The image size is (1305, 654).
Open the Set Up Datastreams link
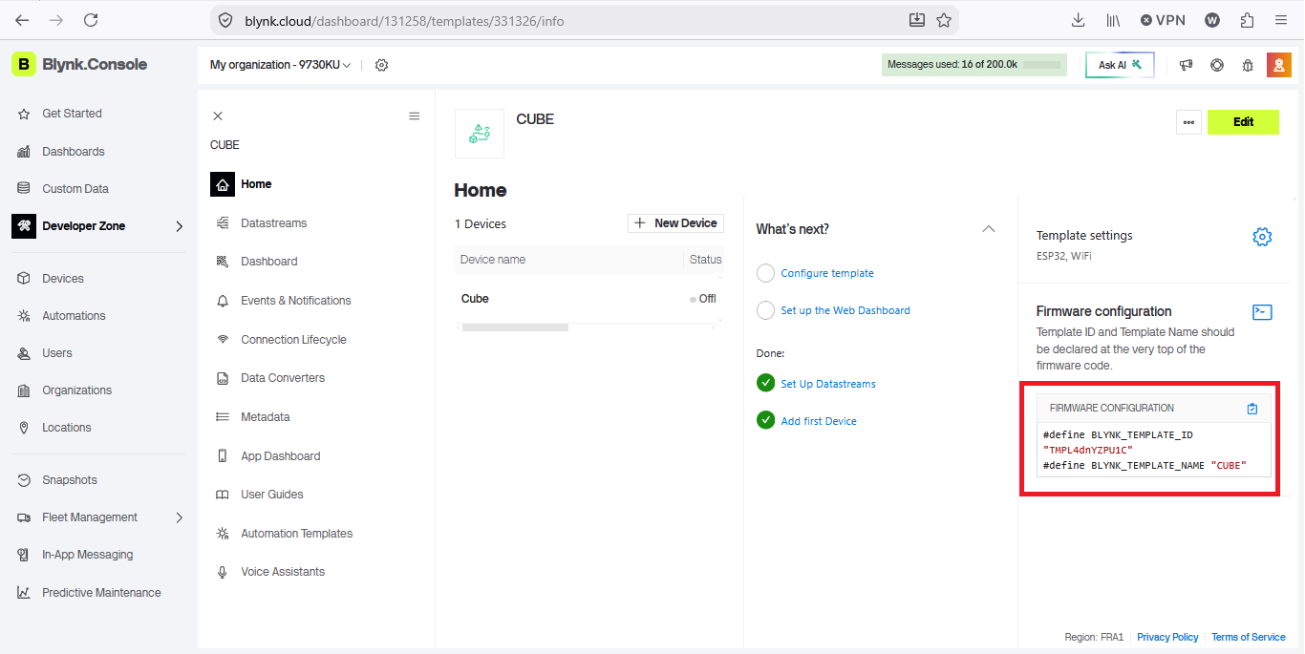828,384
